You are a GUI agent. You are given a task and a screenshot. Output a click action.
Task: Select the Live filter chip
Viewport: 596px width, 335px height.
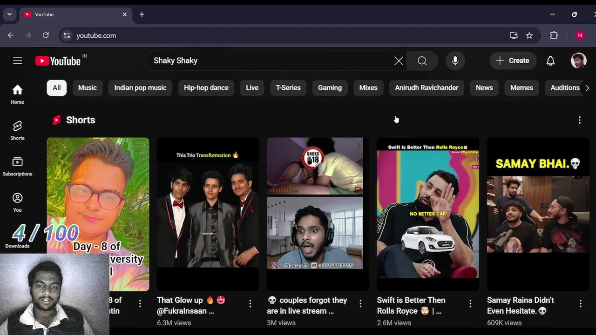[252, 87]
